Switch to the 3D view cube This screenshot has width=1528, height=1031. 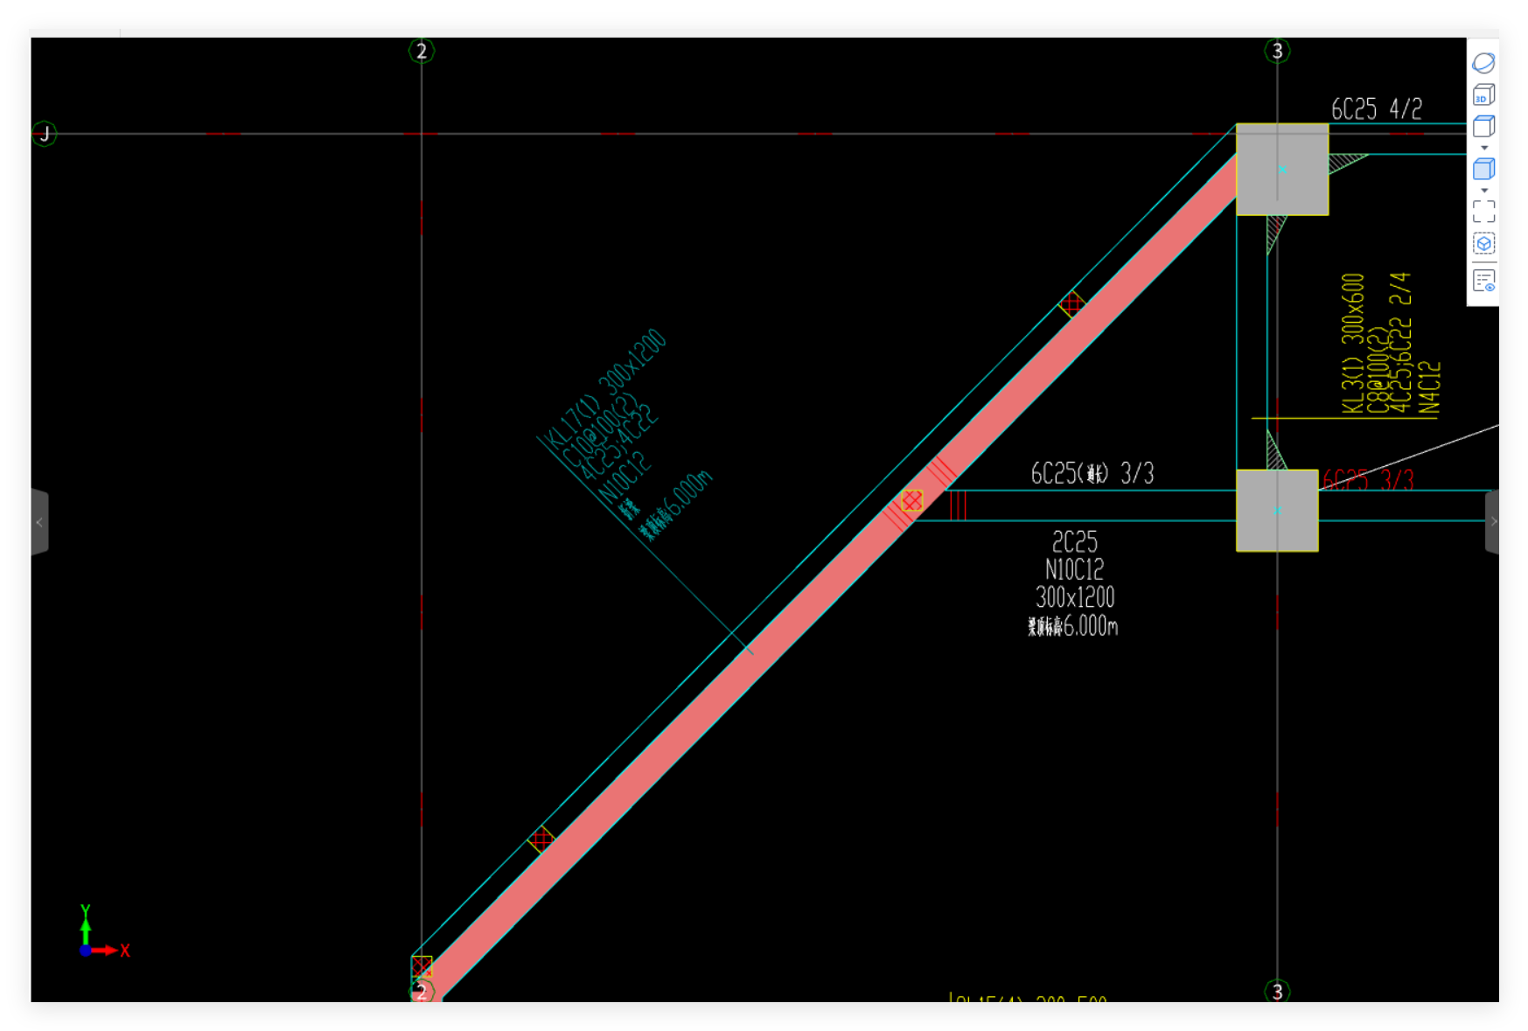coord(1483,94)
